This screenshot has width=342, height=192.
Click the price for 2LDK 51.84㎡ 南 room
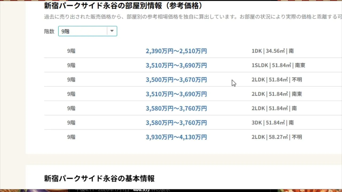176,109
